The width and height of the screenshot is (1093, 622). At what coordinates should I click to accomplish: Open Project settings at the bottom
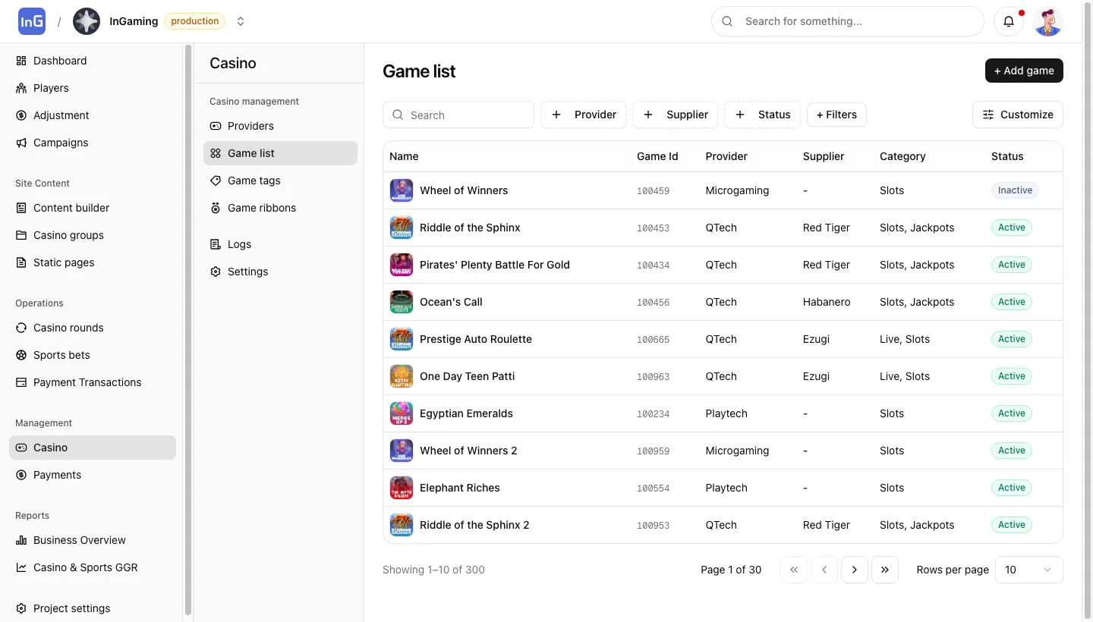pyautogui.click(x=71, y=608)
